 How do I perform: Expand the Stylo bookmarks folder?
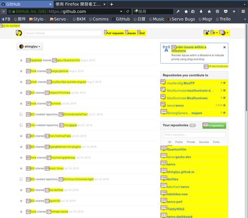[x=38, y=19]
